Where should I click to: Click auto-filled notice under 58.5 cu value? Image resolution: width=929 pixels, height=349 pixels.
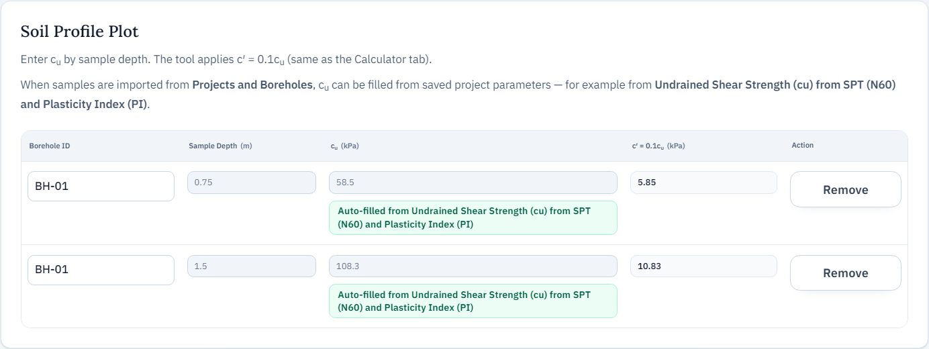point(473,217)
